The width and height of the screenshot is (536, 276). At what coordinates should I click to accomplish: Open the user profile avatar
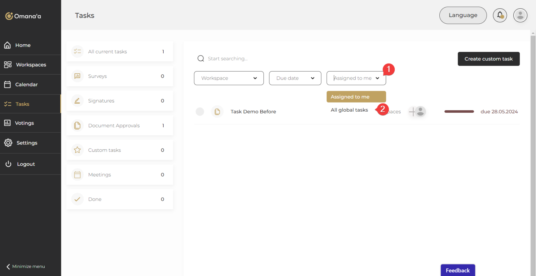[520, 15]
